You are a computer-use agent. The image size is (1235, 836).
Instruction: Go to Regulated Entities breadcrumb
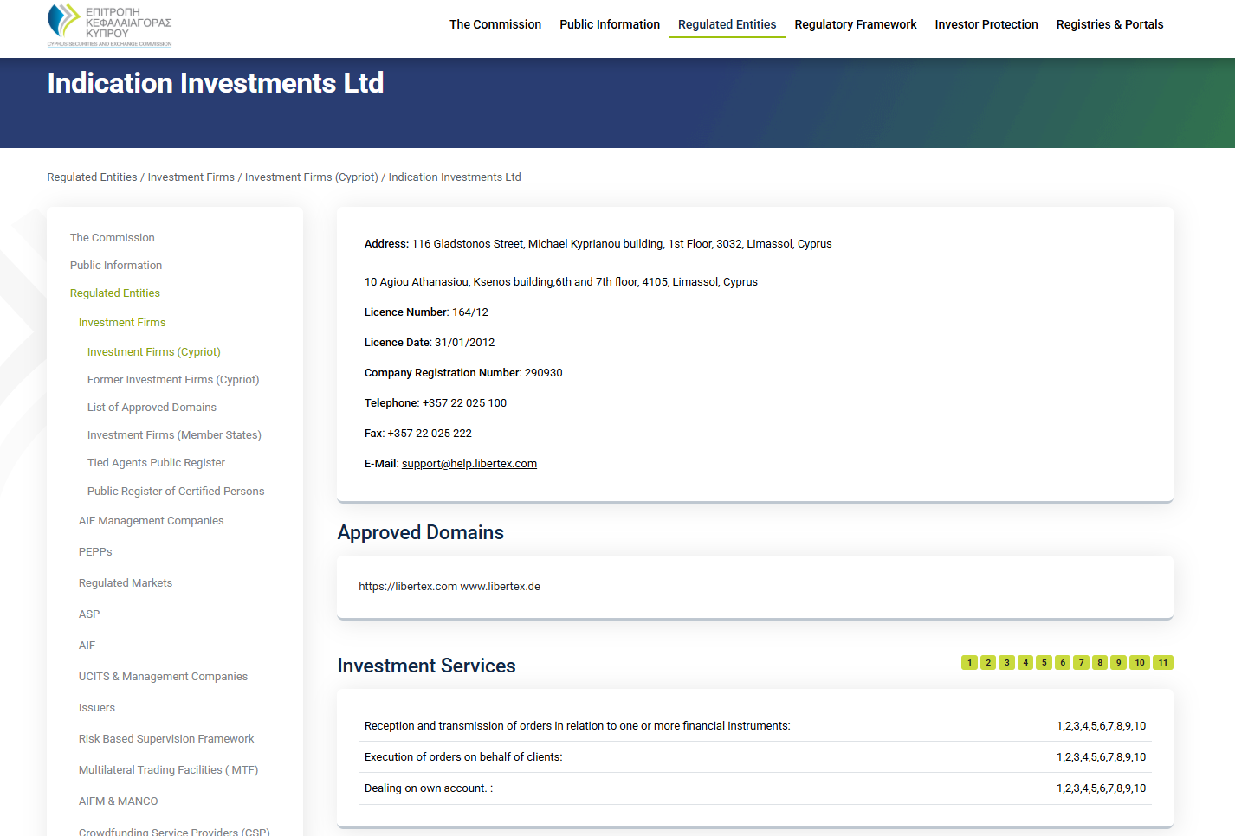point(92,177)
